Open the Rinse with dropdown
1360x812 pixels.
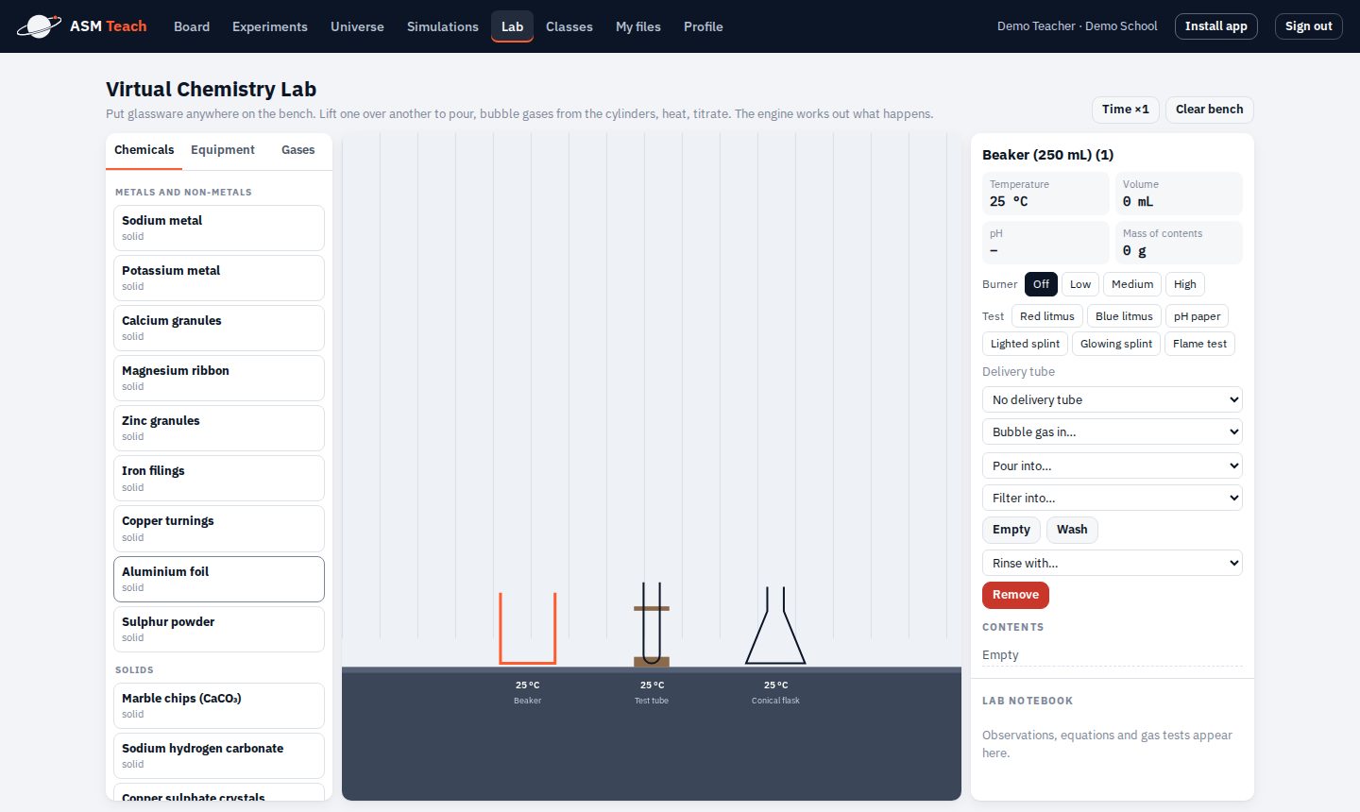click(1113, 563)
